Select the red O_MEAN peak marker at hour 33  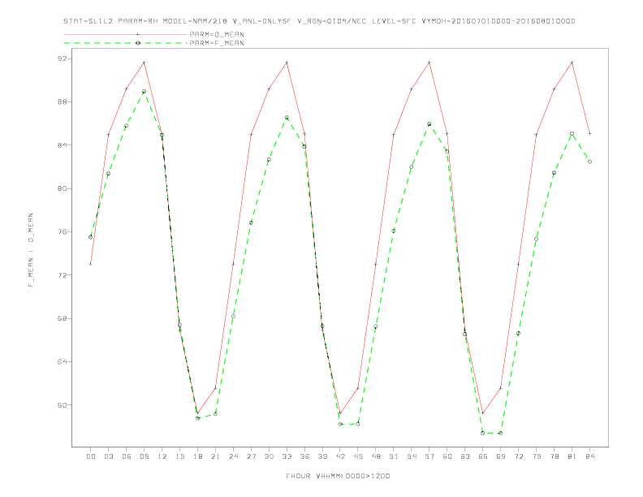[x=287, y=63]
